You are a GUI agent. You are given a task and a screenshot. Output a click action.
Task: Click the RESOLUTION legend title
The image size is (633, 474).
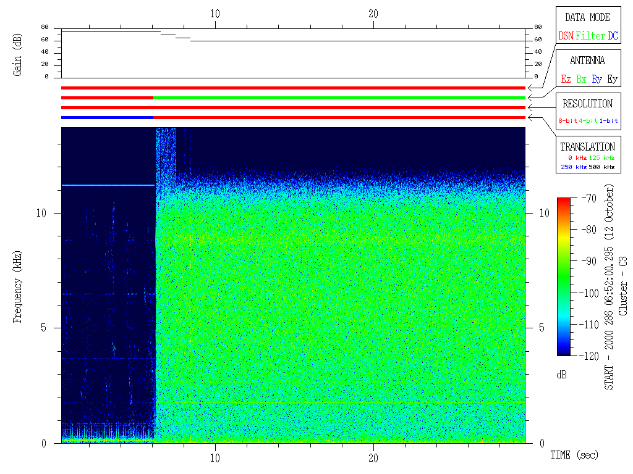pyautogui.click(x=587, y=104)
